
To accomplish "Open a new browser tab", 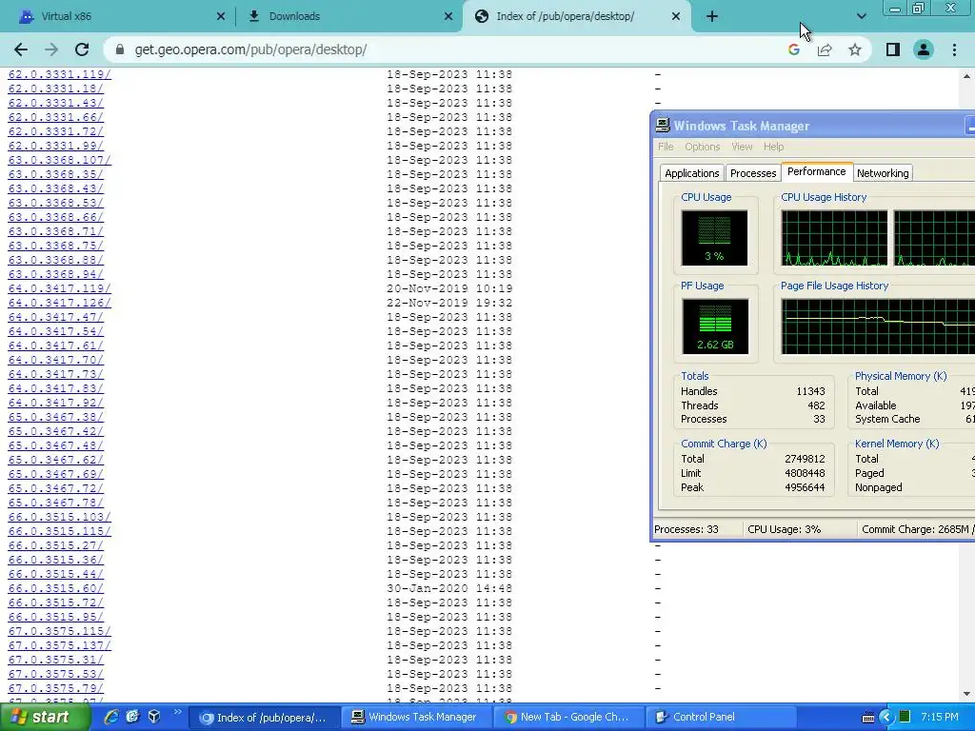I will pos(712,16).
